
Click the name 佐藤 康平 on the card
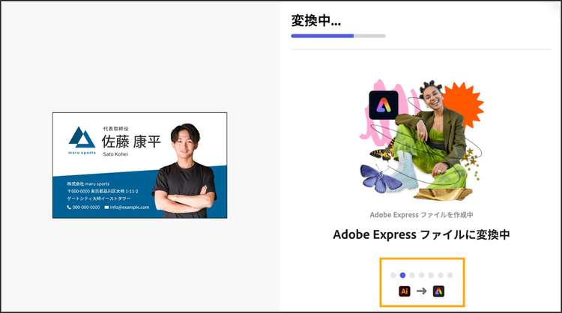[x=131, y=142]
